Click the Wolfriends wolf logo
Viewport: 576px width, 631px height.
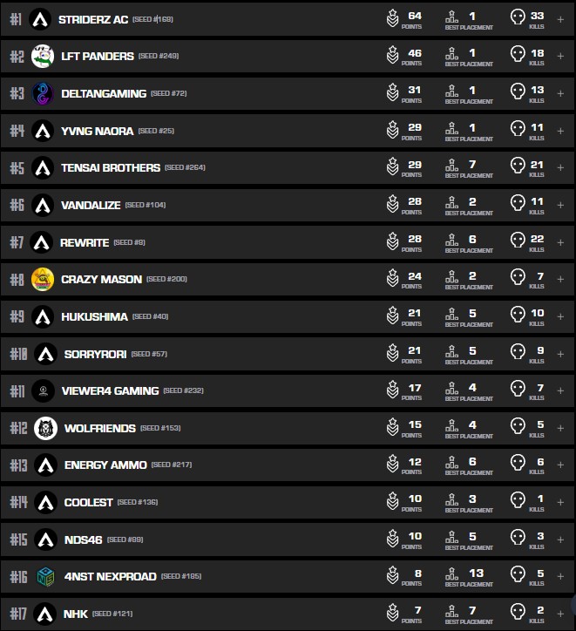[45, 428]
